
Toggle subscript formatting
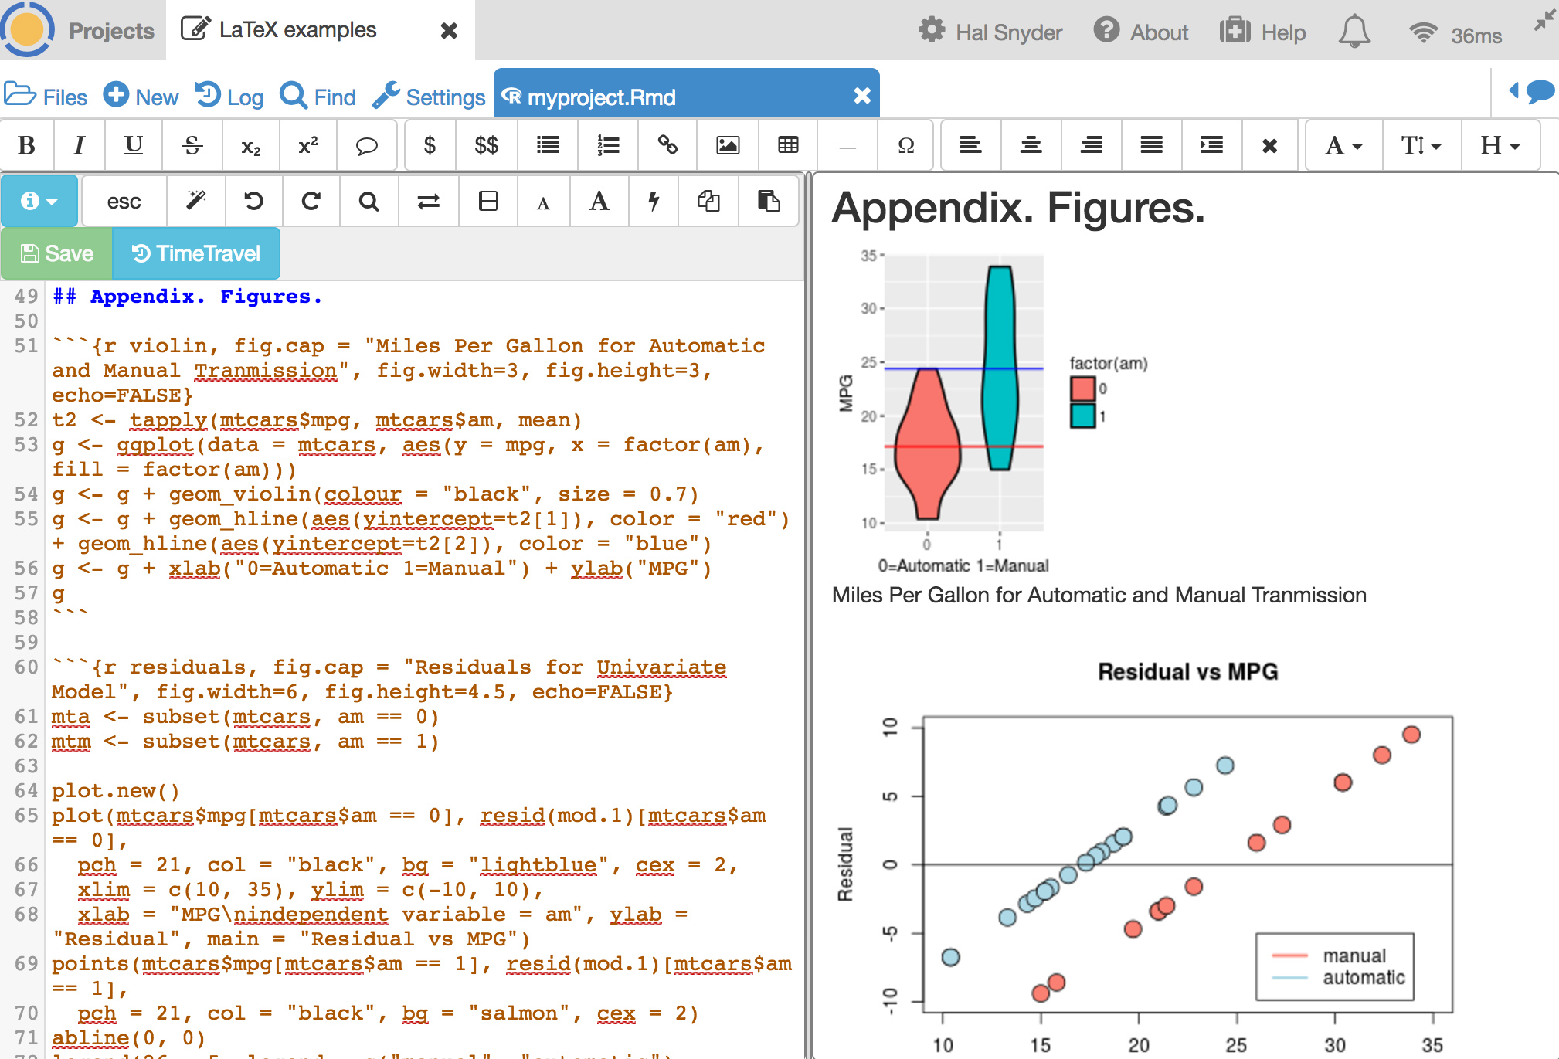coord(250,145)
